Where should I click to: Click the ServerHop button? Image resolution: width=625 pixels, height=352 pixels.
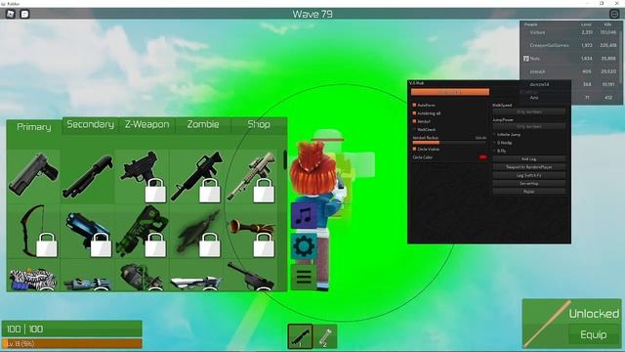point(529,184)
